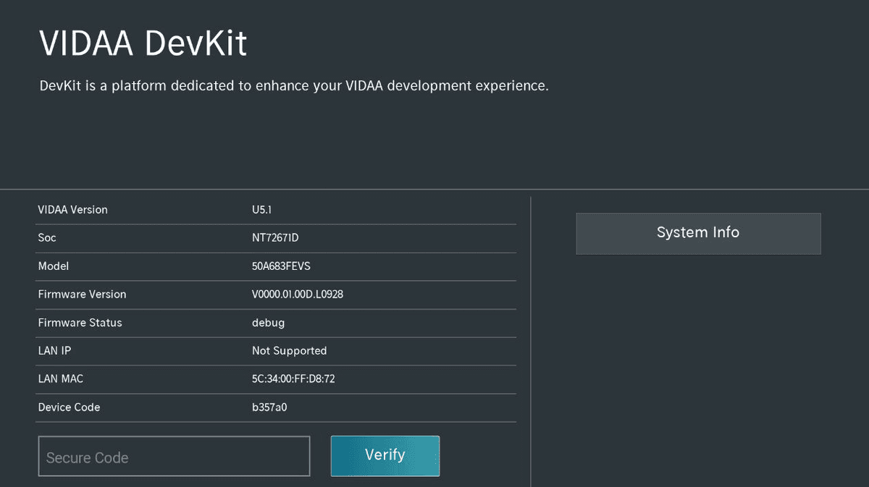Click the debug firmware status value
The image size is (869, 487).
coord(268,323)
